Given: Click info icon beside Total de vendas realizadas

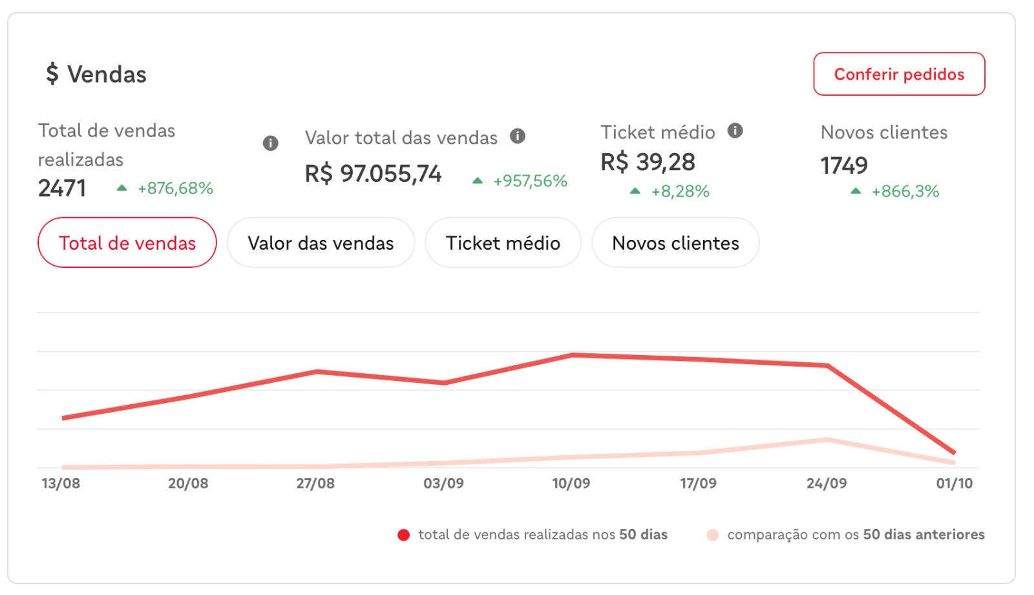Looking at the screenshot, I should tap(271, 143).
